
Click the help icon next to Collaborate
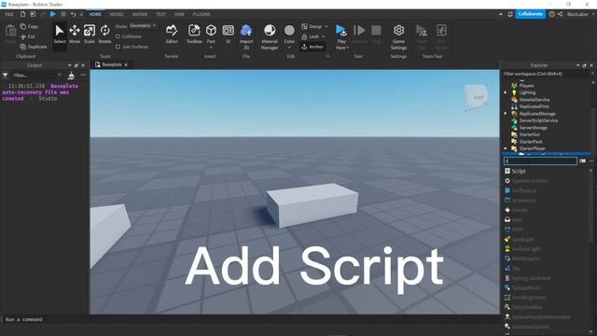551,14
